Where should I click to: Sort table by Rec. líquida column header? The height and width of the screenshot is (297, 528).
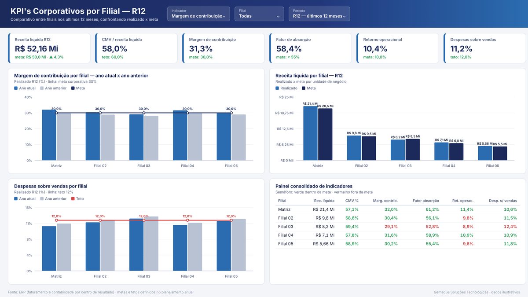[x=324, y=201]
